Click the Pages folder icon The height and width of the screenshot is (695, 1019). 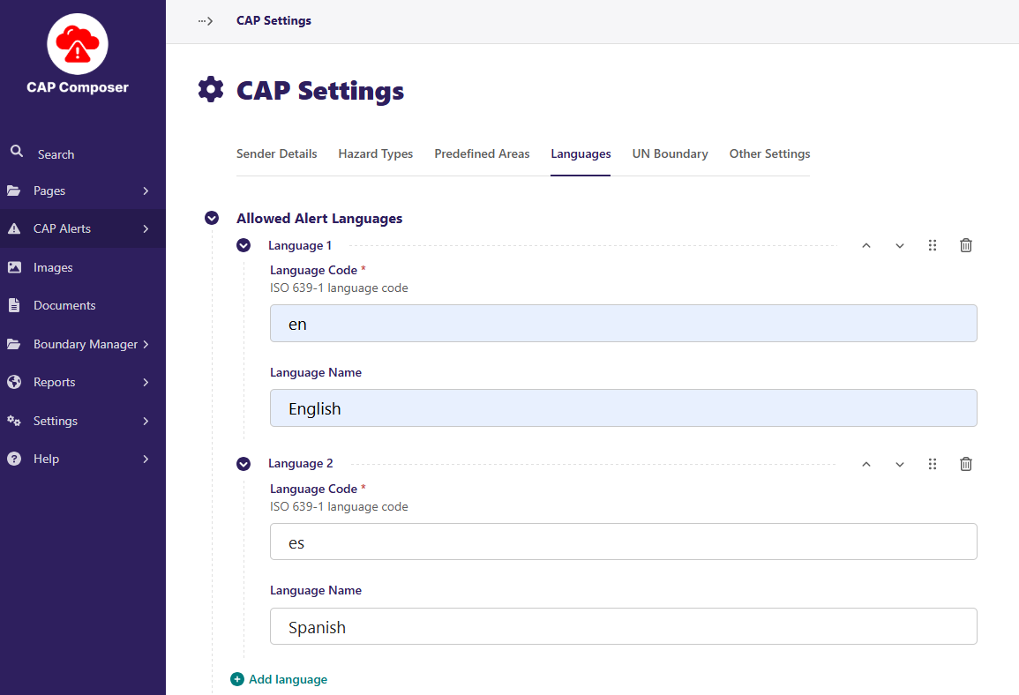pyautogui.click(x=13, y=191)
